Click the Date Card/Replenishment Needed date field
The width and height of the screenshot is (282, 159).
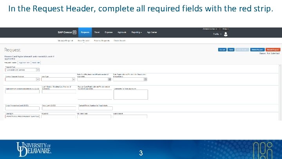(92, 79)
